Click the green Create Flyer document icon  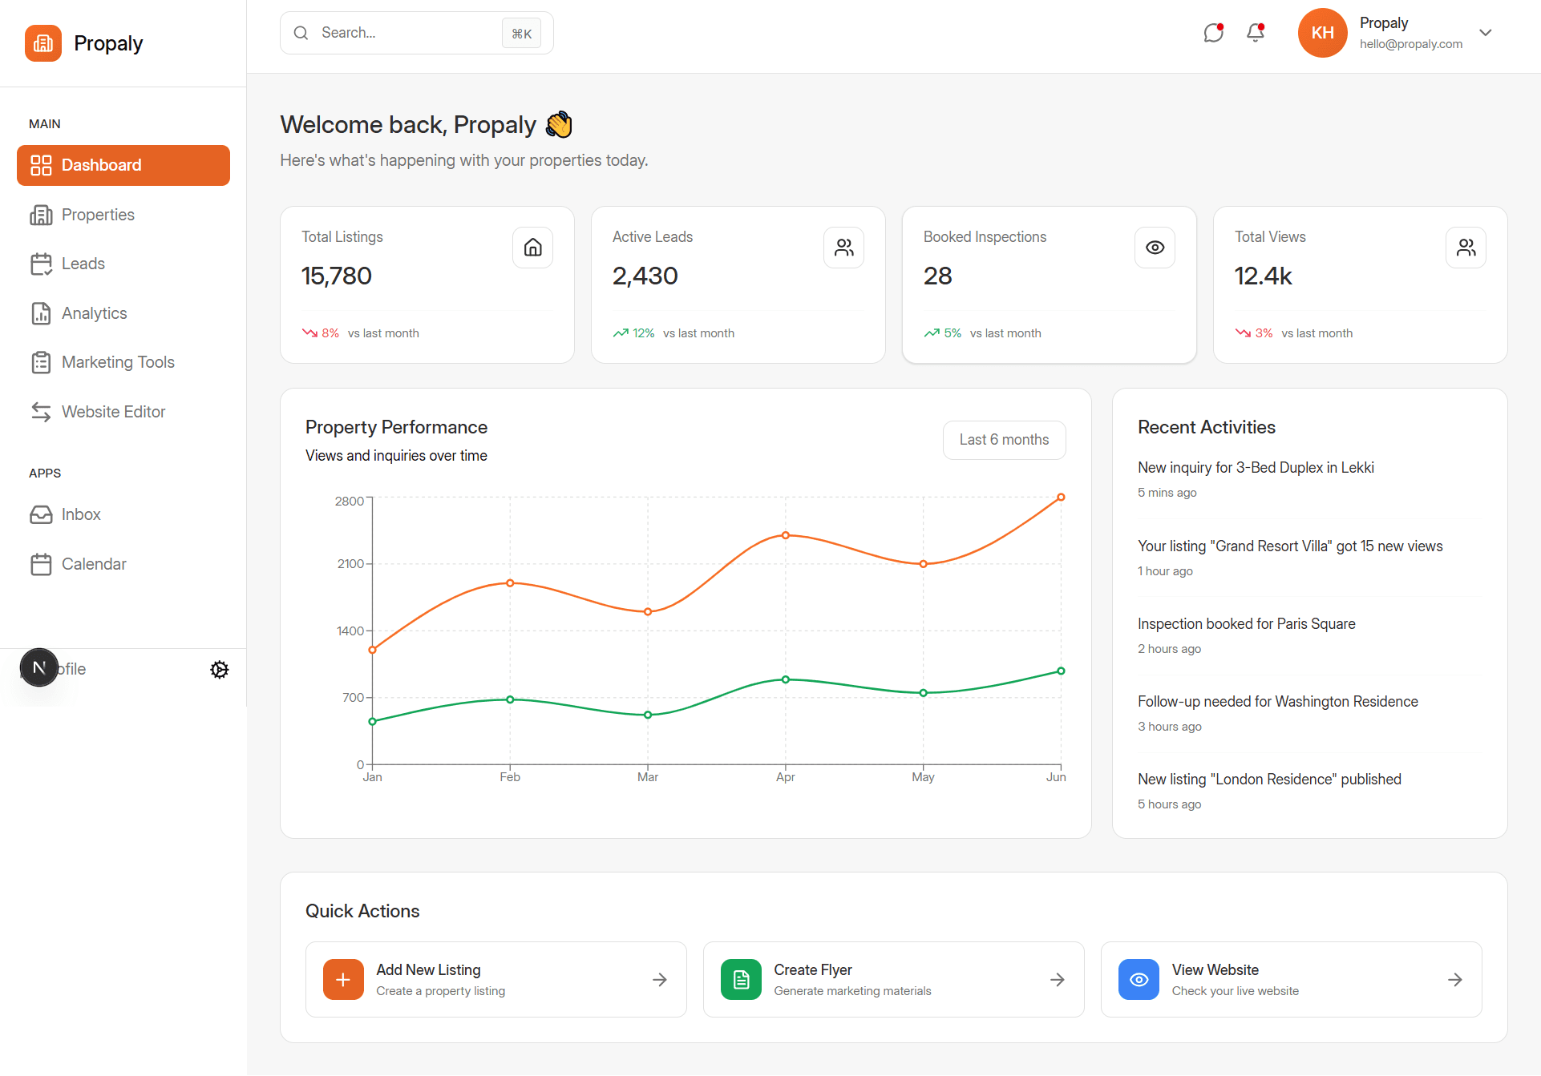pos(741,980)
